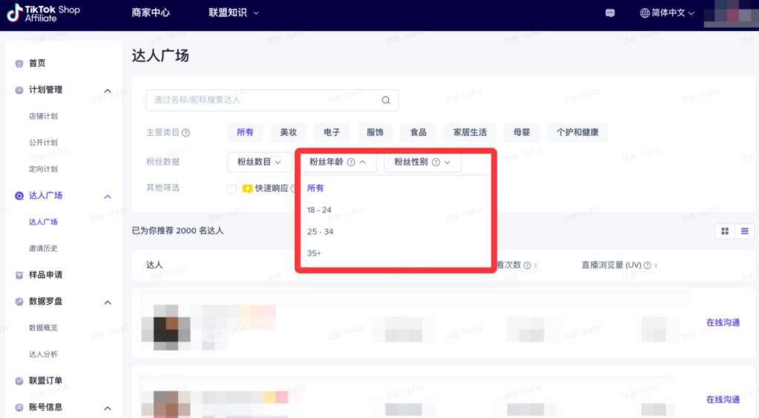Open 店铺计划 in the sidebar

point(43,116)
